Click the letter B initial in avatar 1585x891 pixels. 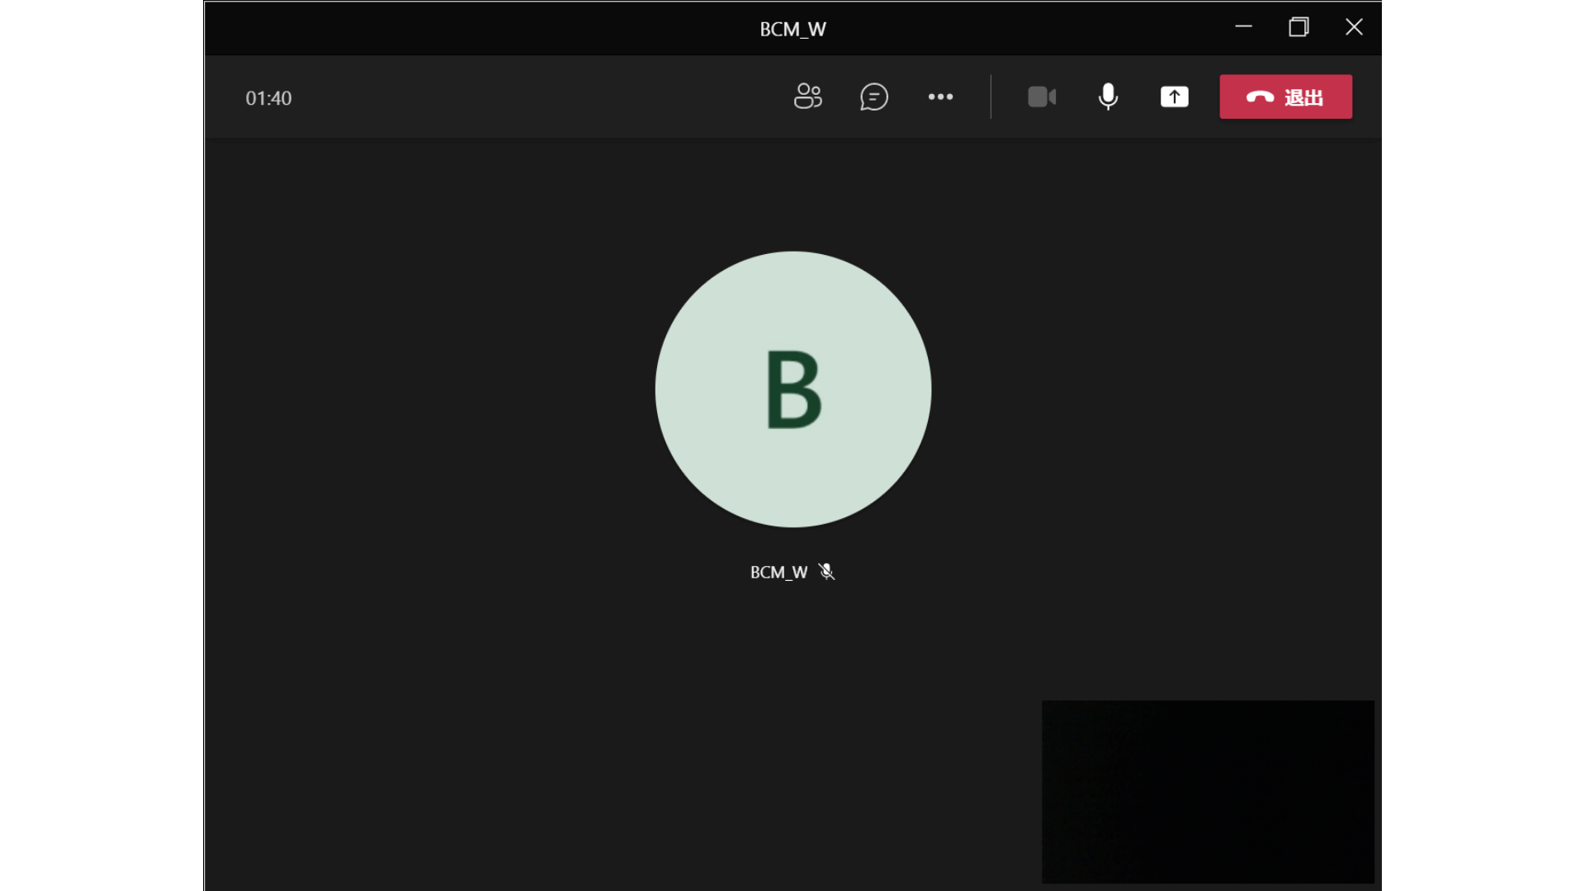tap(792, 389)
